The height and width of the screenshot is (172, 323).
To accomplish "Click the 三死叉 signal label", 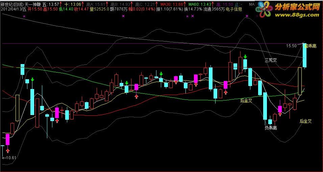I will coord(271,60).
